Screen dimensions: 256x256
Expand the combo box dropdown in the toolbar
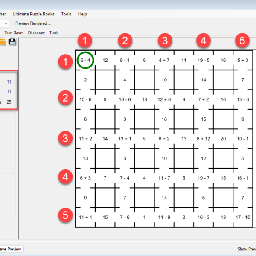[6, 23]
